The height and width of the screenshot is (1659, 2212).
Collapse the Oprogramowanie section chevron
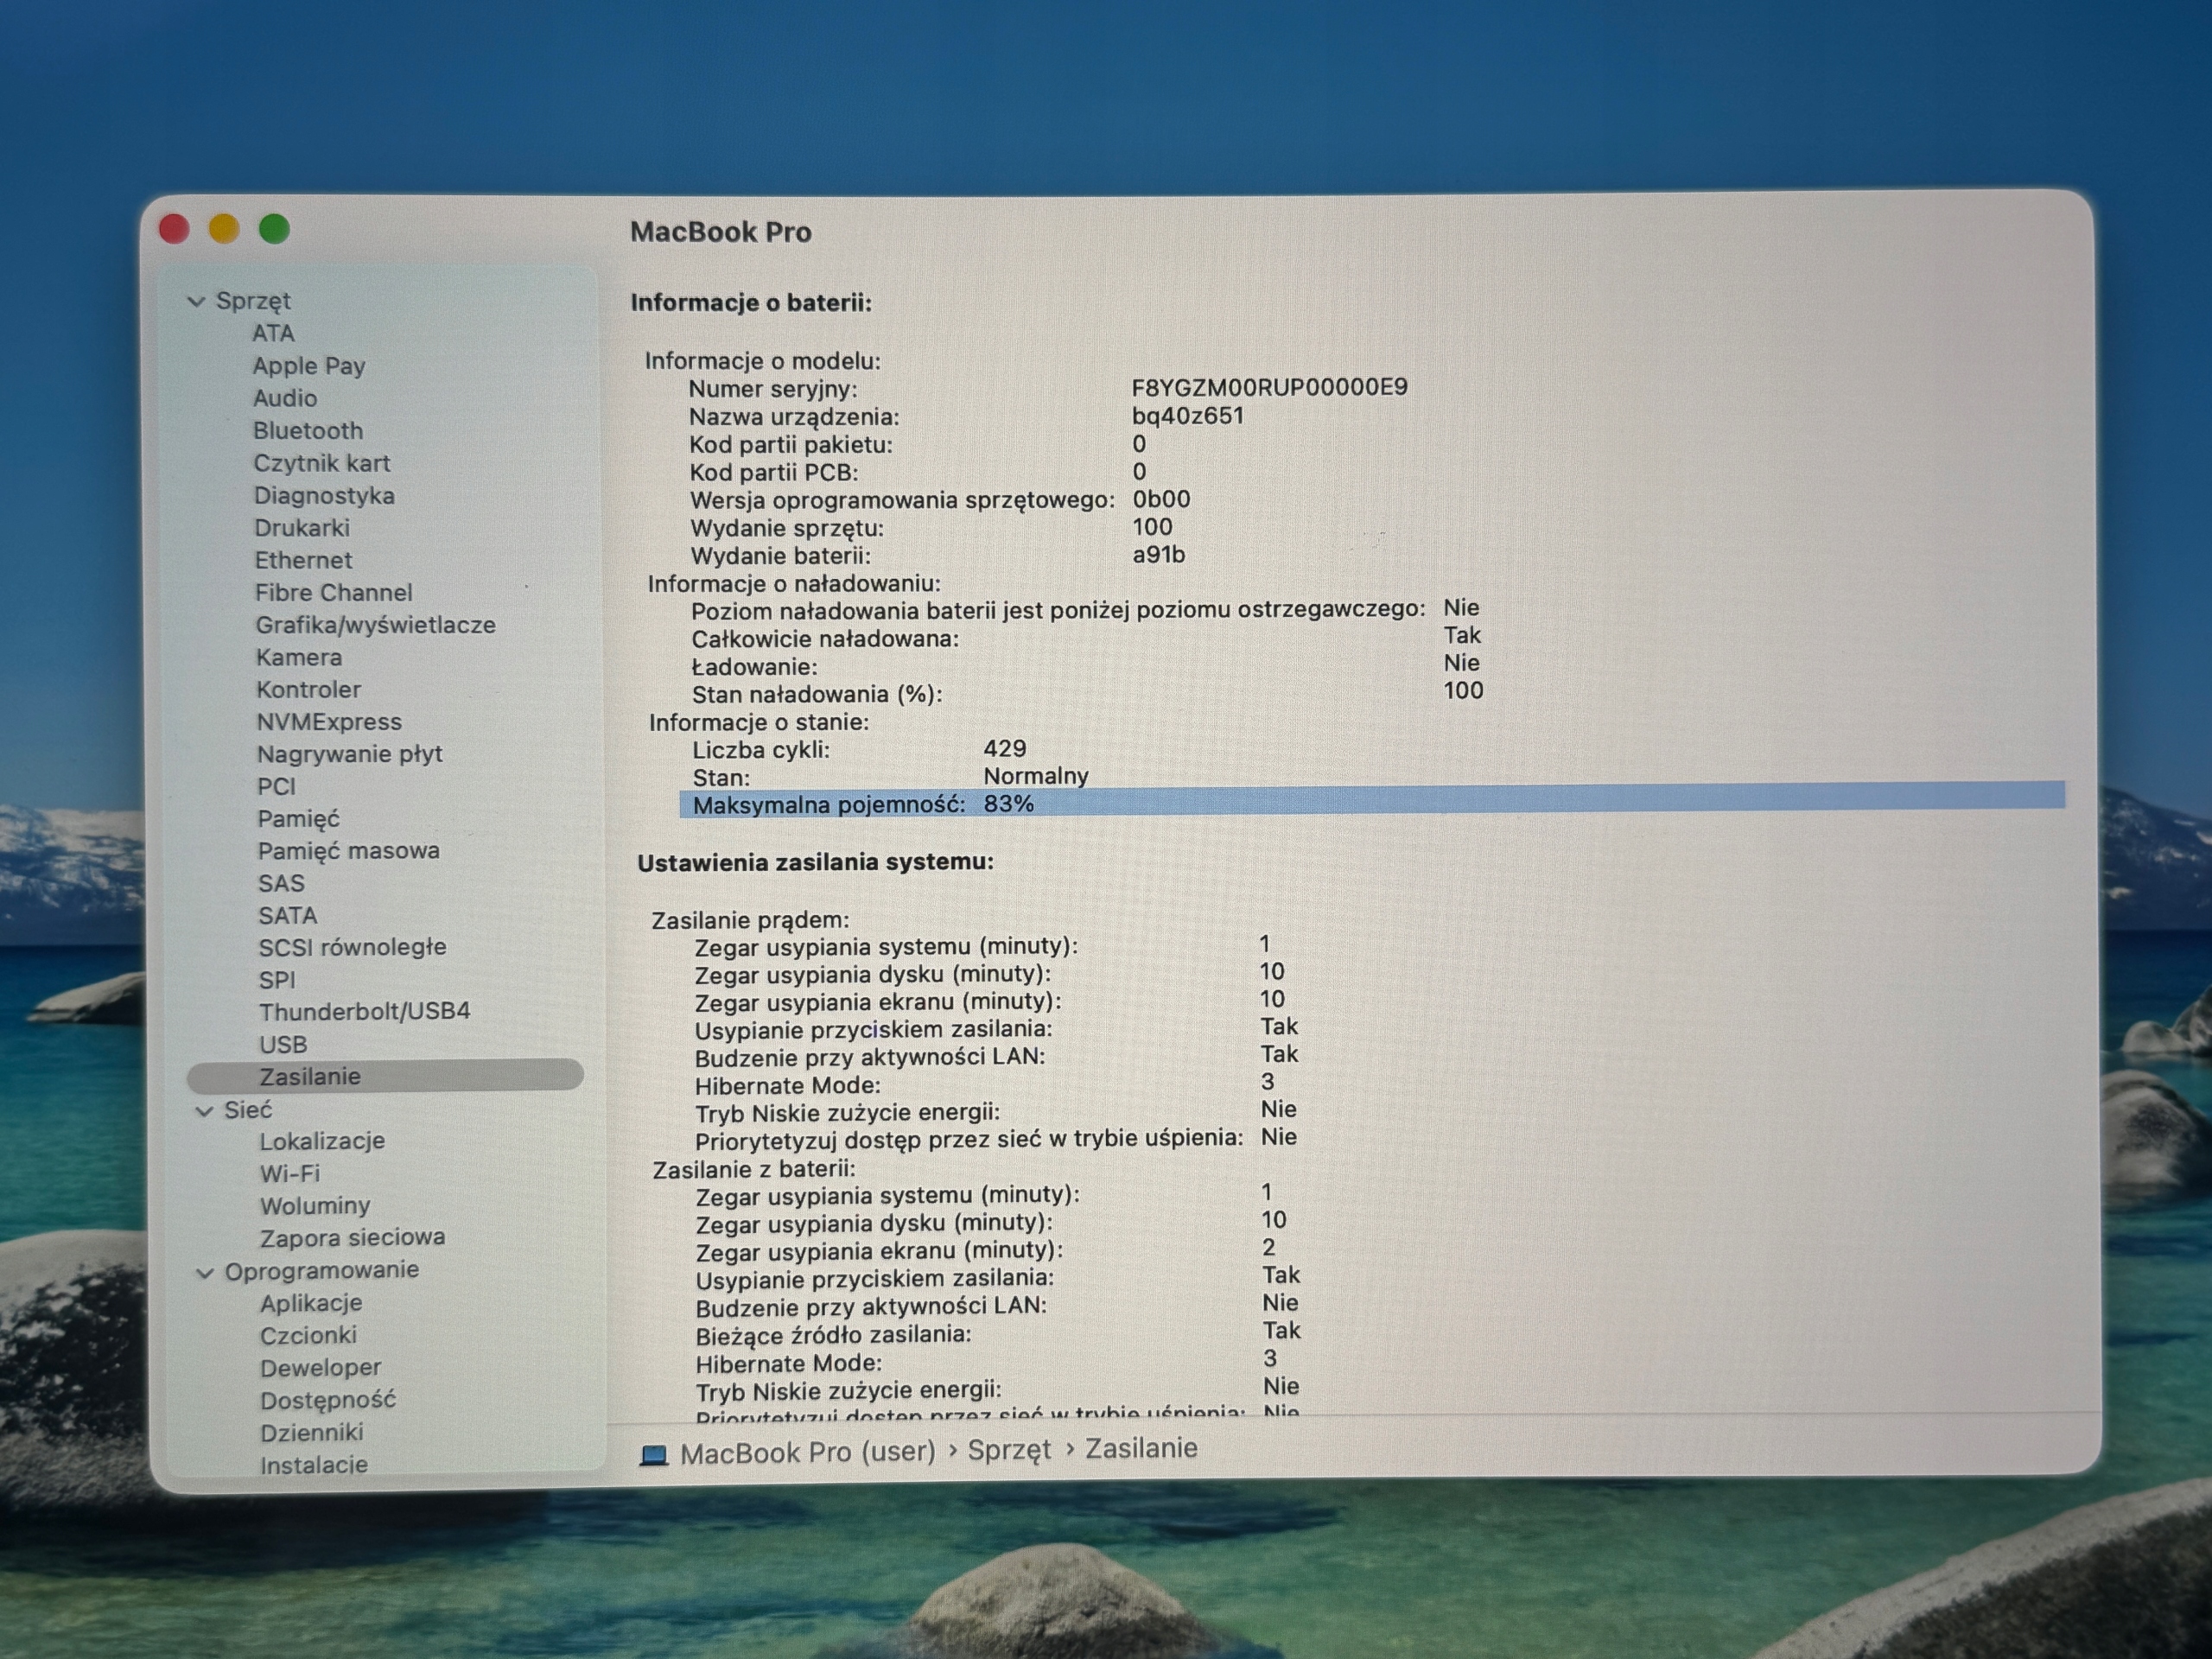click(x=205, y=1273)
